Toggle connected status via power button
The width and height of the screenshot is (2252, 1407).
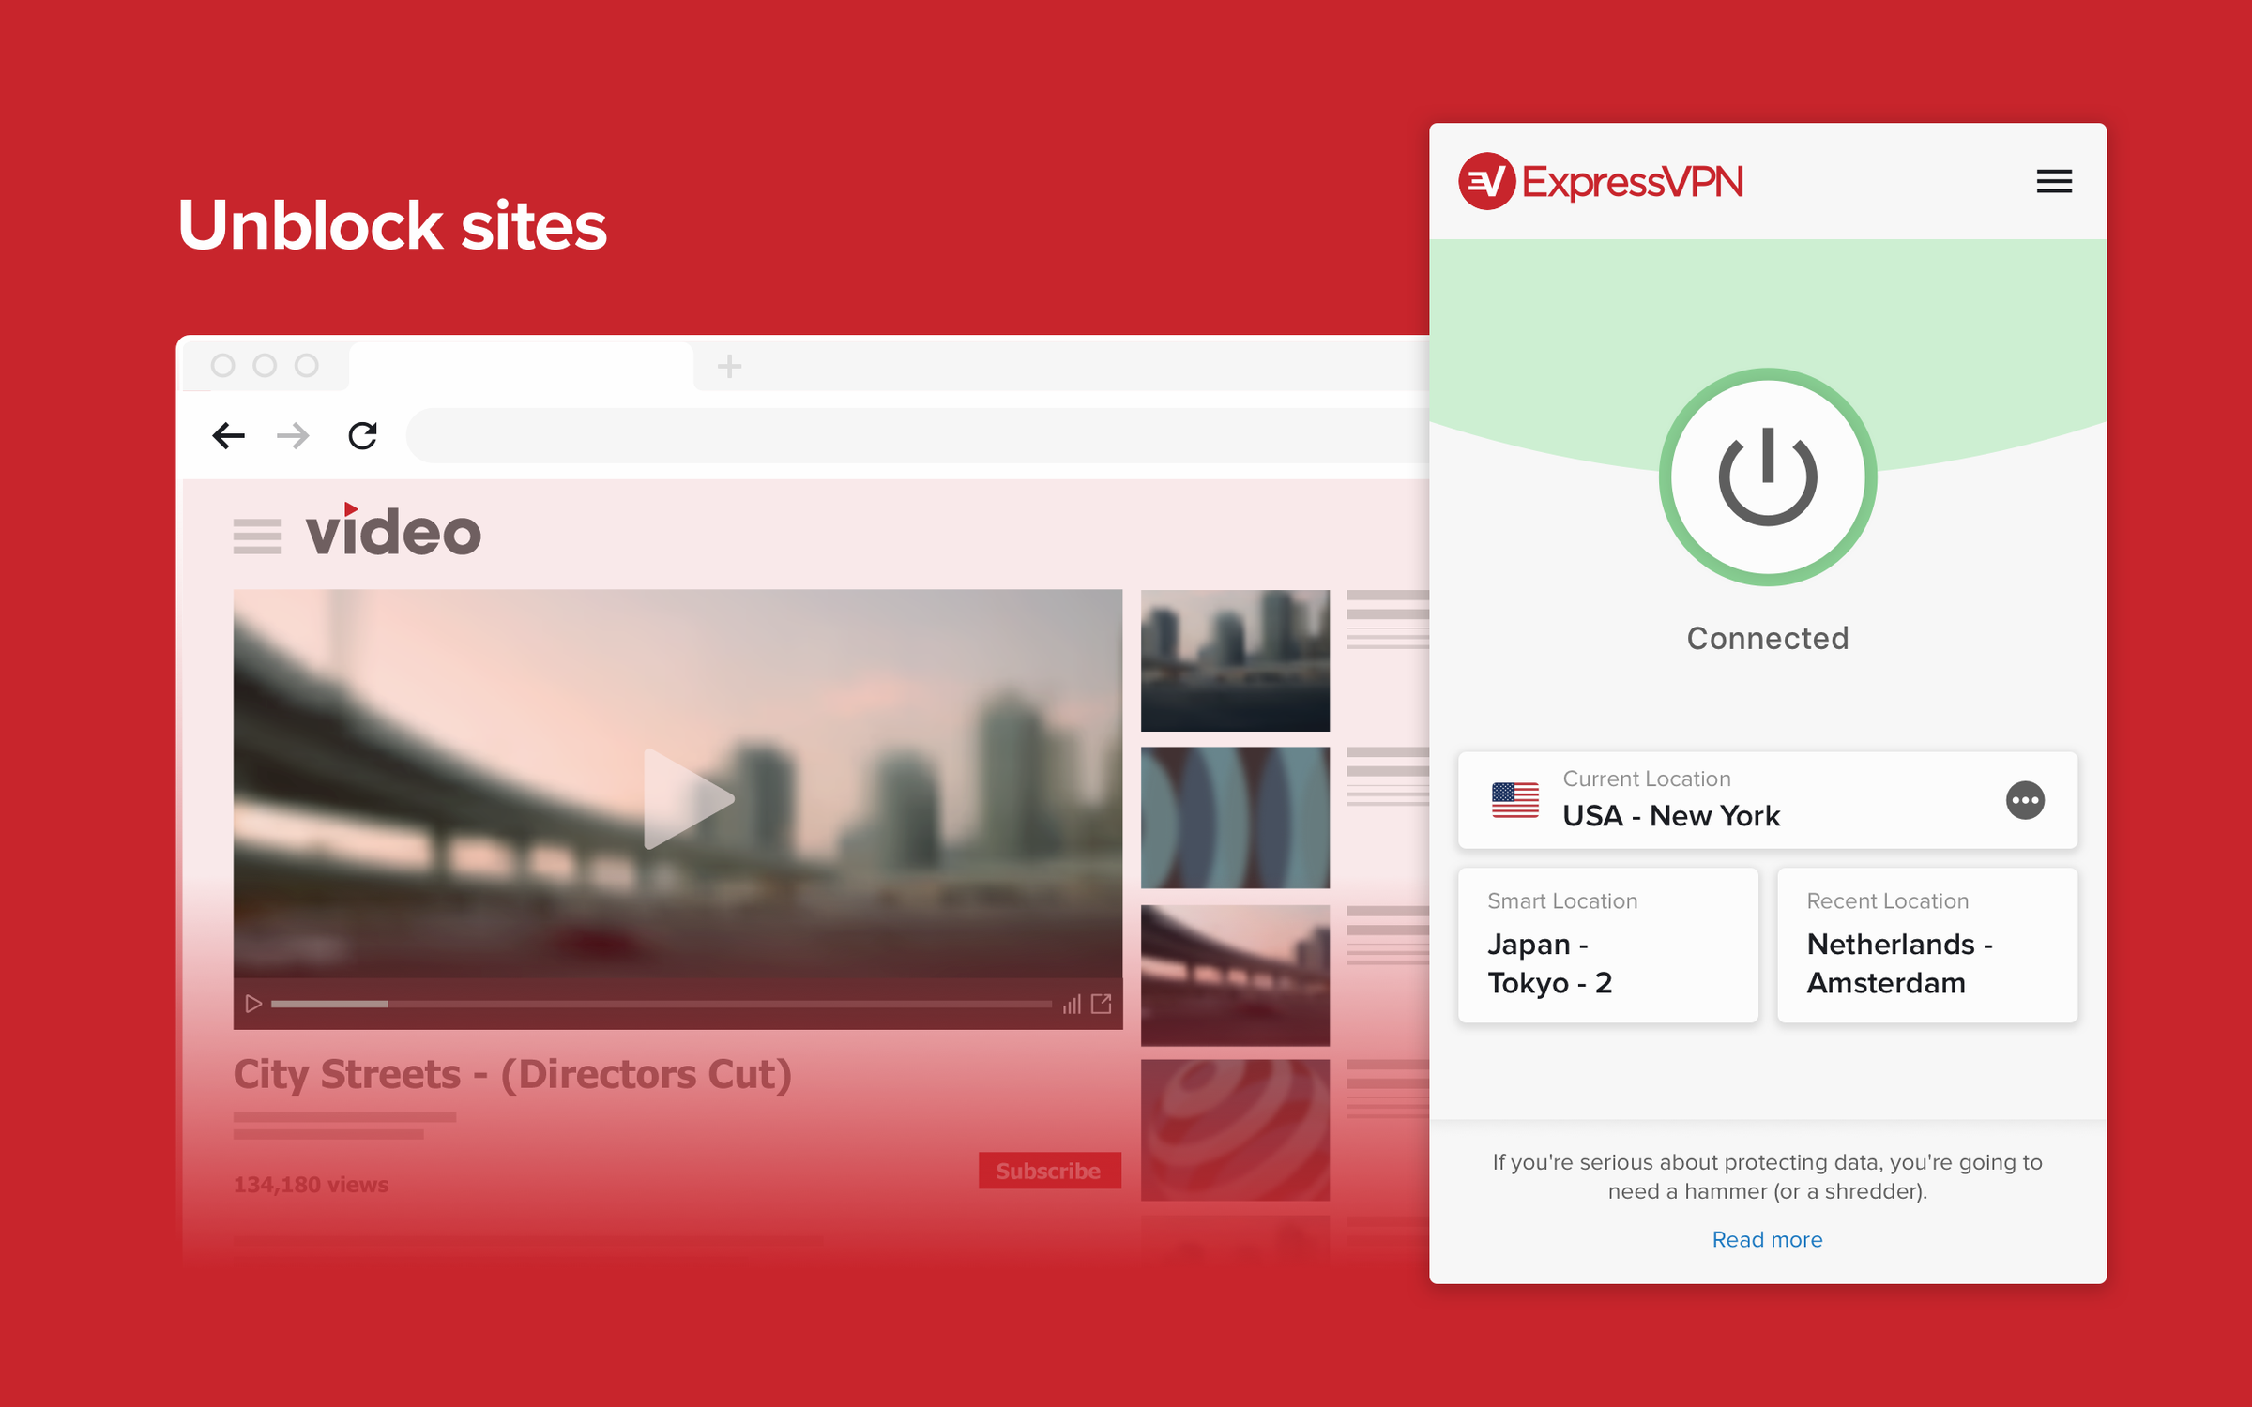(1766, 477)
